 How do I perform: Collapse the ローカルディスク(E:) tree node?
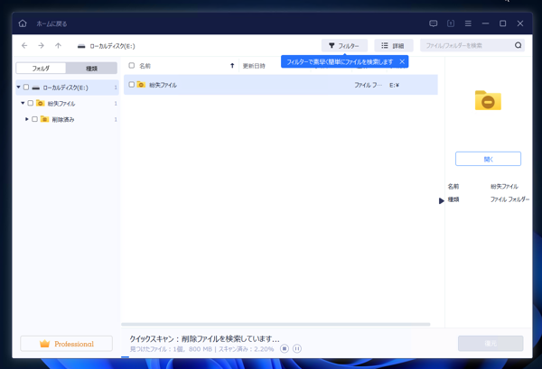(x=18, y=87)
